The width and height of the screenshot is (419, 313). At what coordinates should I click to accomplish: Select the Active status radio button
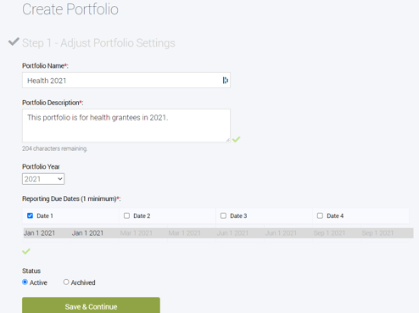25,282
